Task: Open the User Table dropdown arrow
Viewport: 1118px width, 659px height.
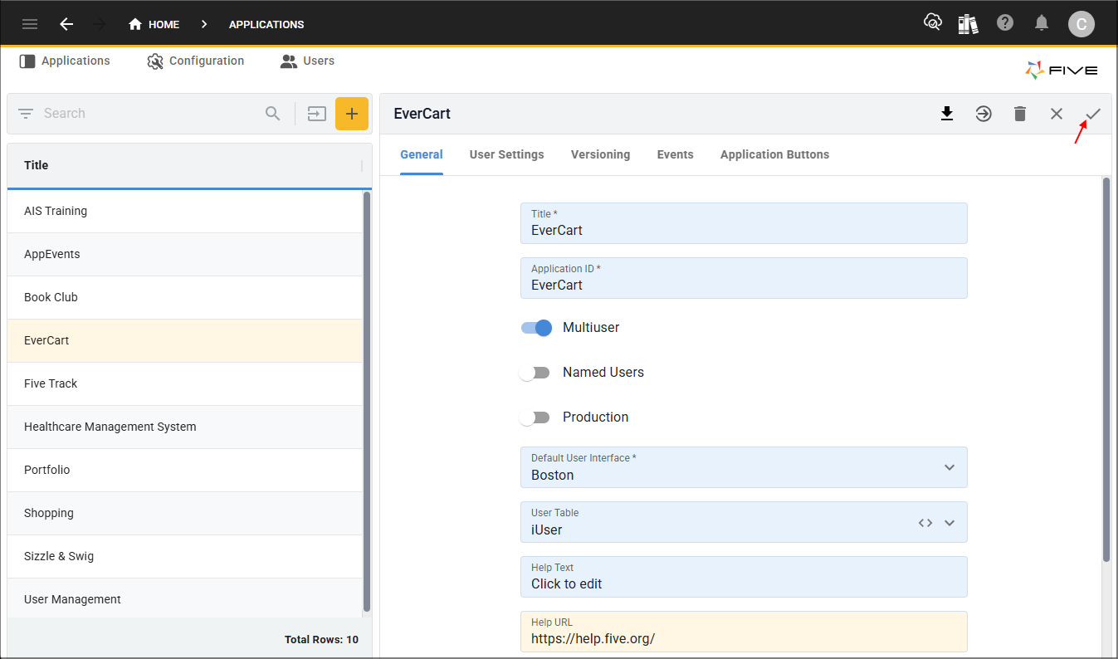Action: (950, 523)
